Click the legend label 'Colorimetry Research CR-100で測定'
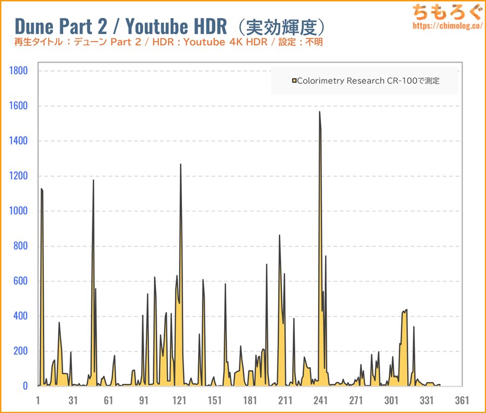This screenshot has width=486, height=413. click(x=368, y=81)
